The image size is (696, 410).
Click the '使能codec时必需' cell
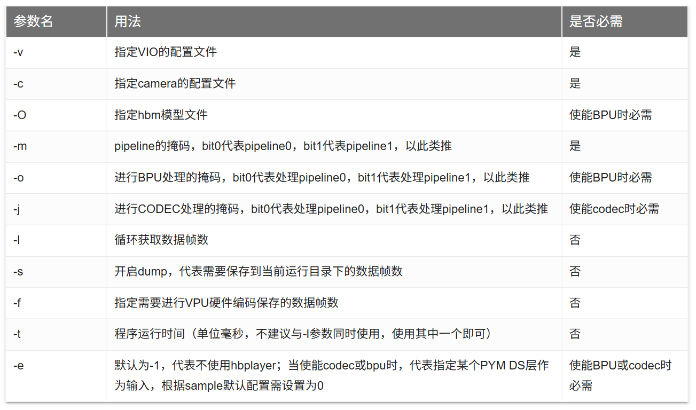(x=625, y=209)
